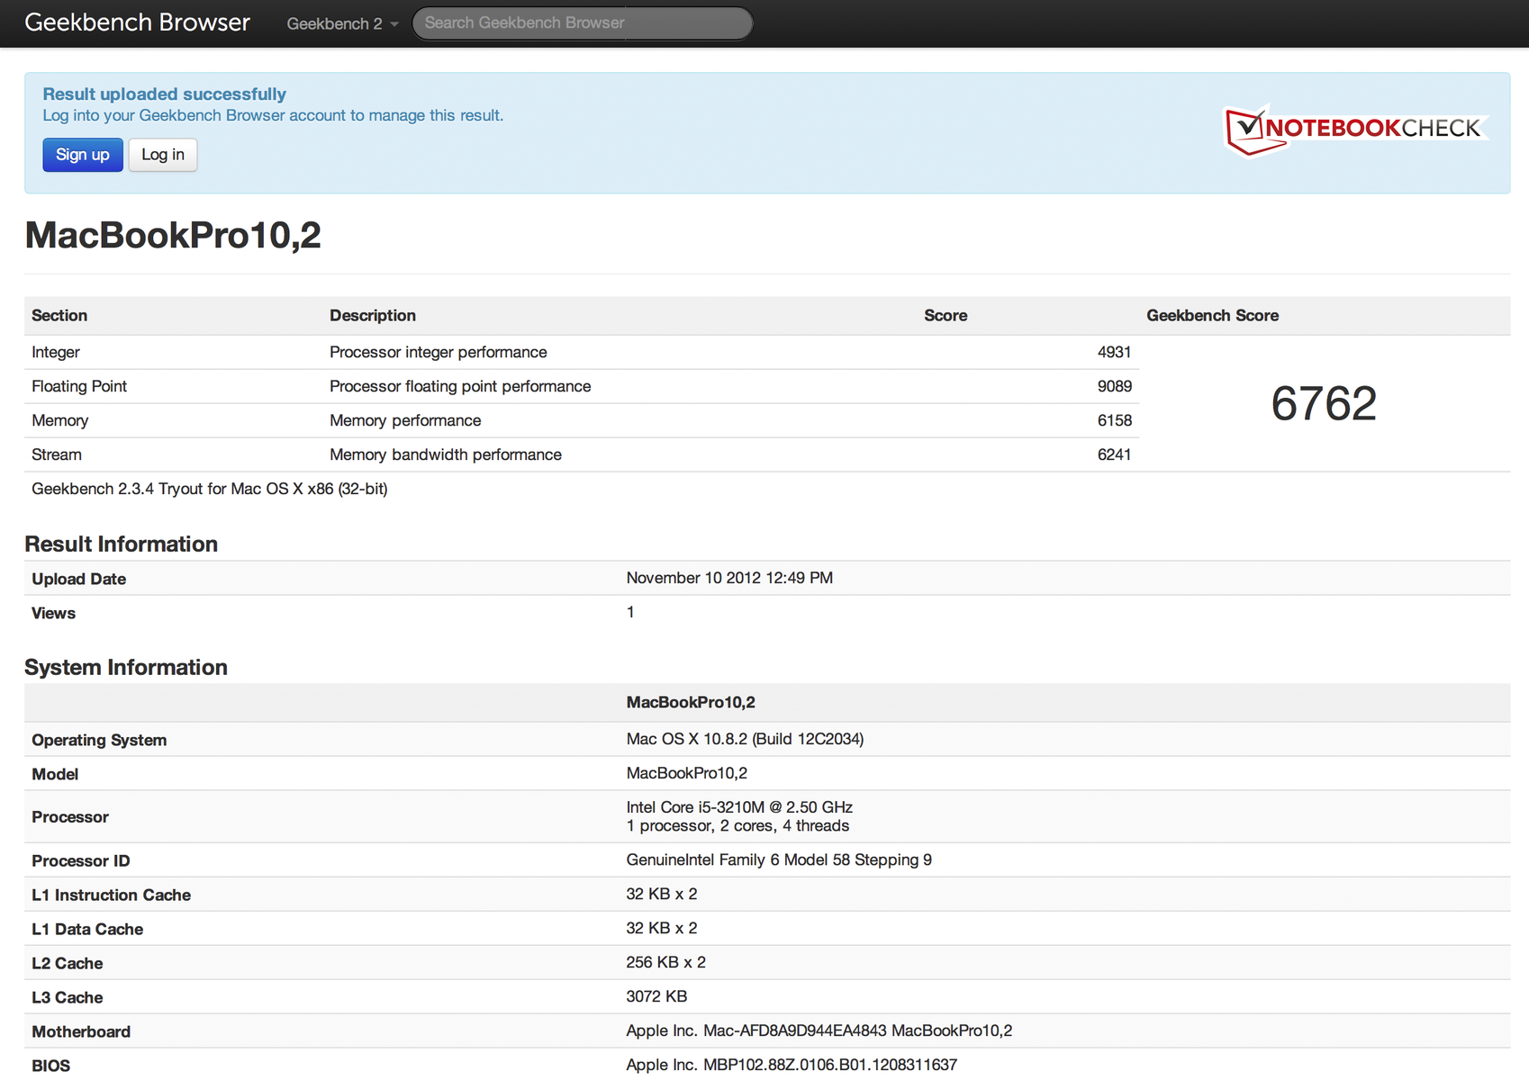Click the Model value MacBookPro10,2
Image resolution: width=1529 pixels, height=1080 pixels.
tap(687, 774)
